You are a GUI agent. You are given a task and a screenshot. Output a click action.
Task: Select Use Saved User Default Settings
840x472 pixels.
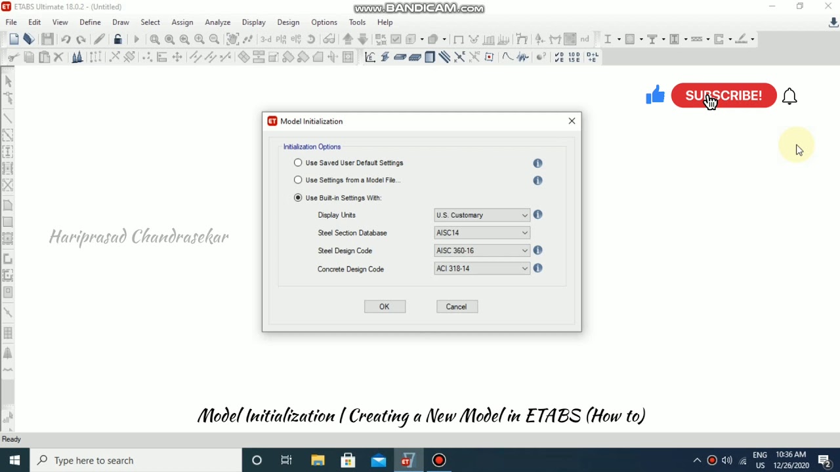(298, 163)
